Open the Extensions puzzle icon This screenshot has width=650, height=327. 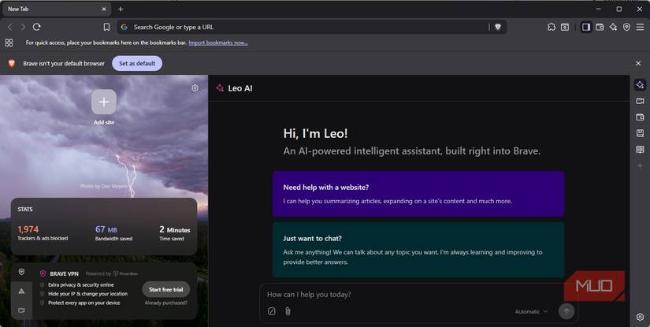tap(552, 27)
